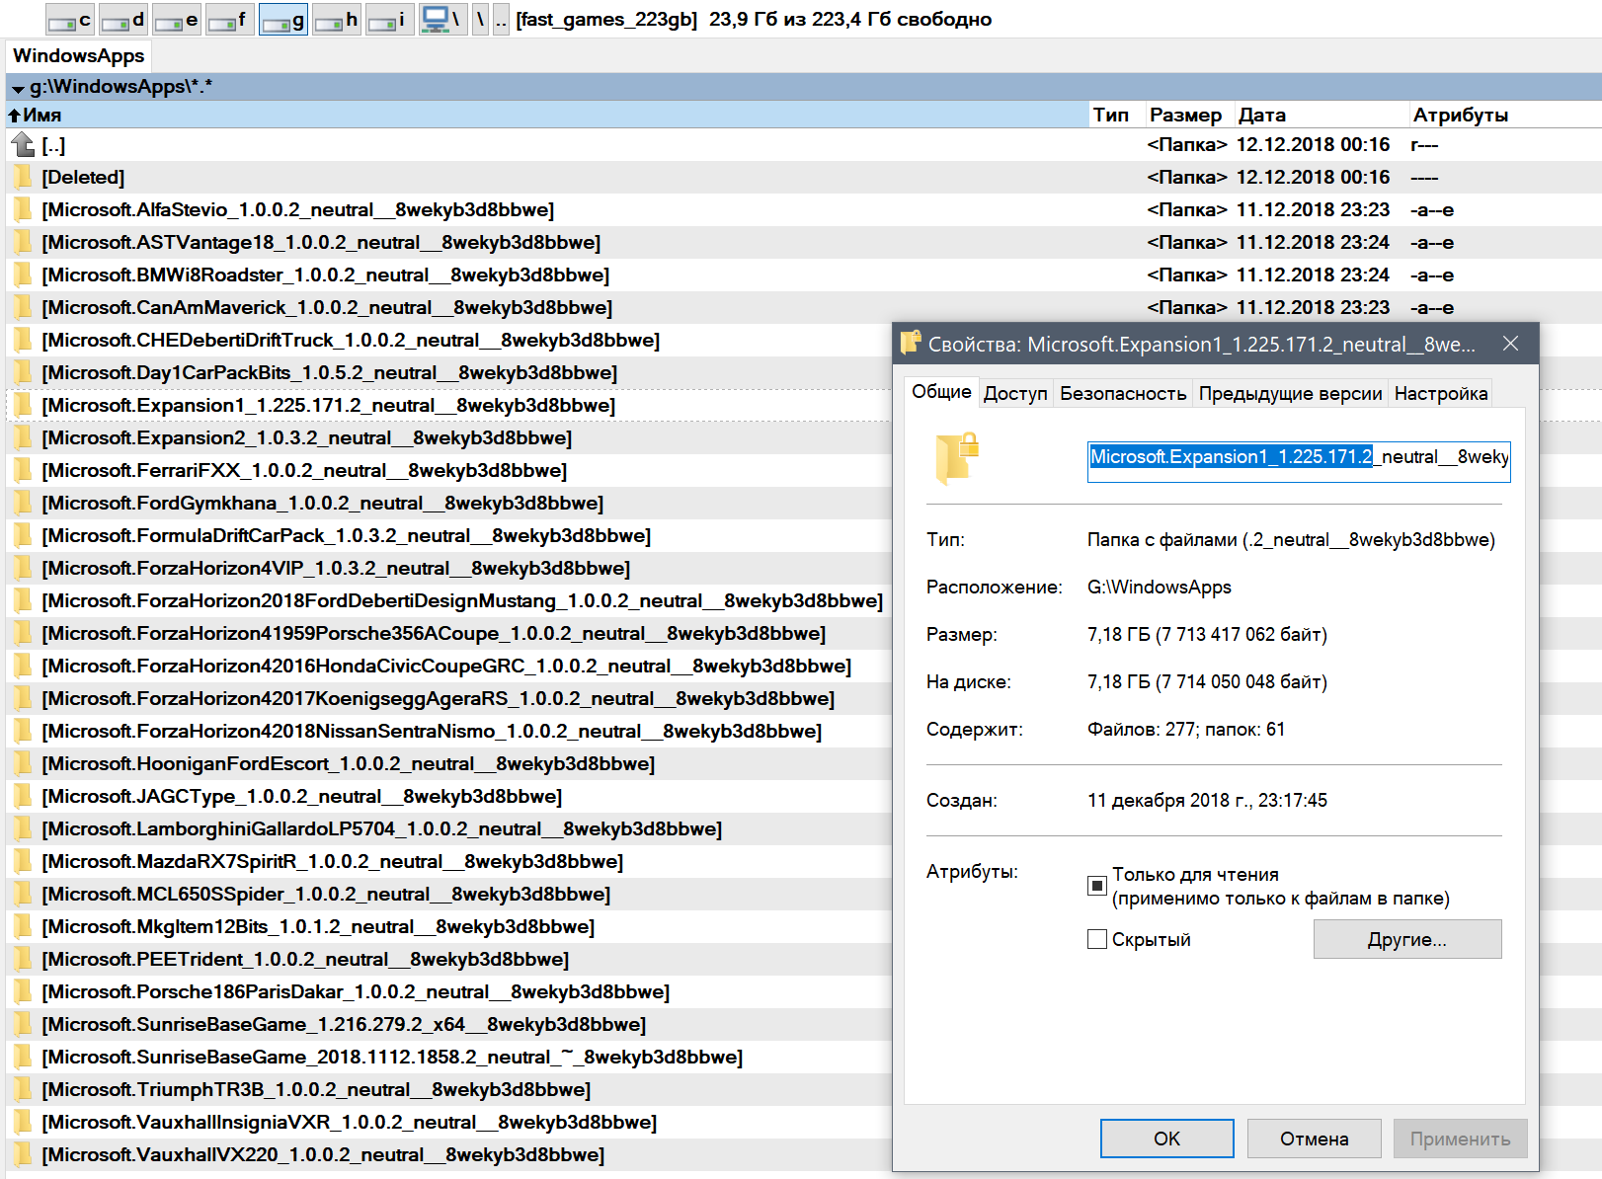Select Microsoft.ForzaHorizon42018NissanSentraNismo folder name
Screen dimensions: 1602x1179
(x=432, y=732)
